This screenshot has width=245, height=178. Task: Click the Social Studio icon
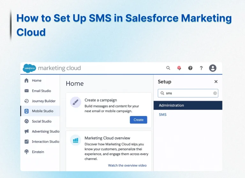point(26,121)
